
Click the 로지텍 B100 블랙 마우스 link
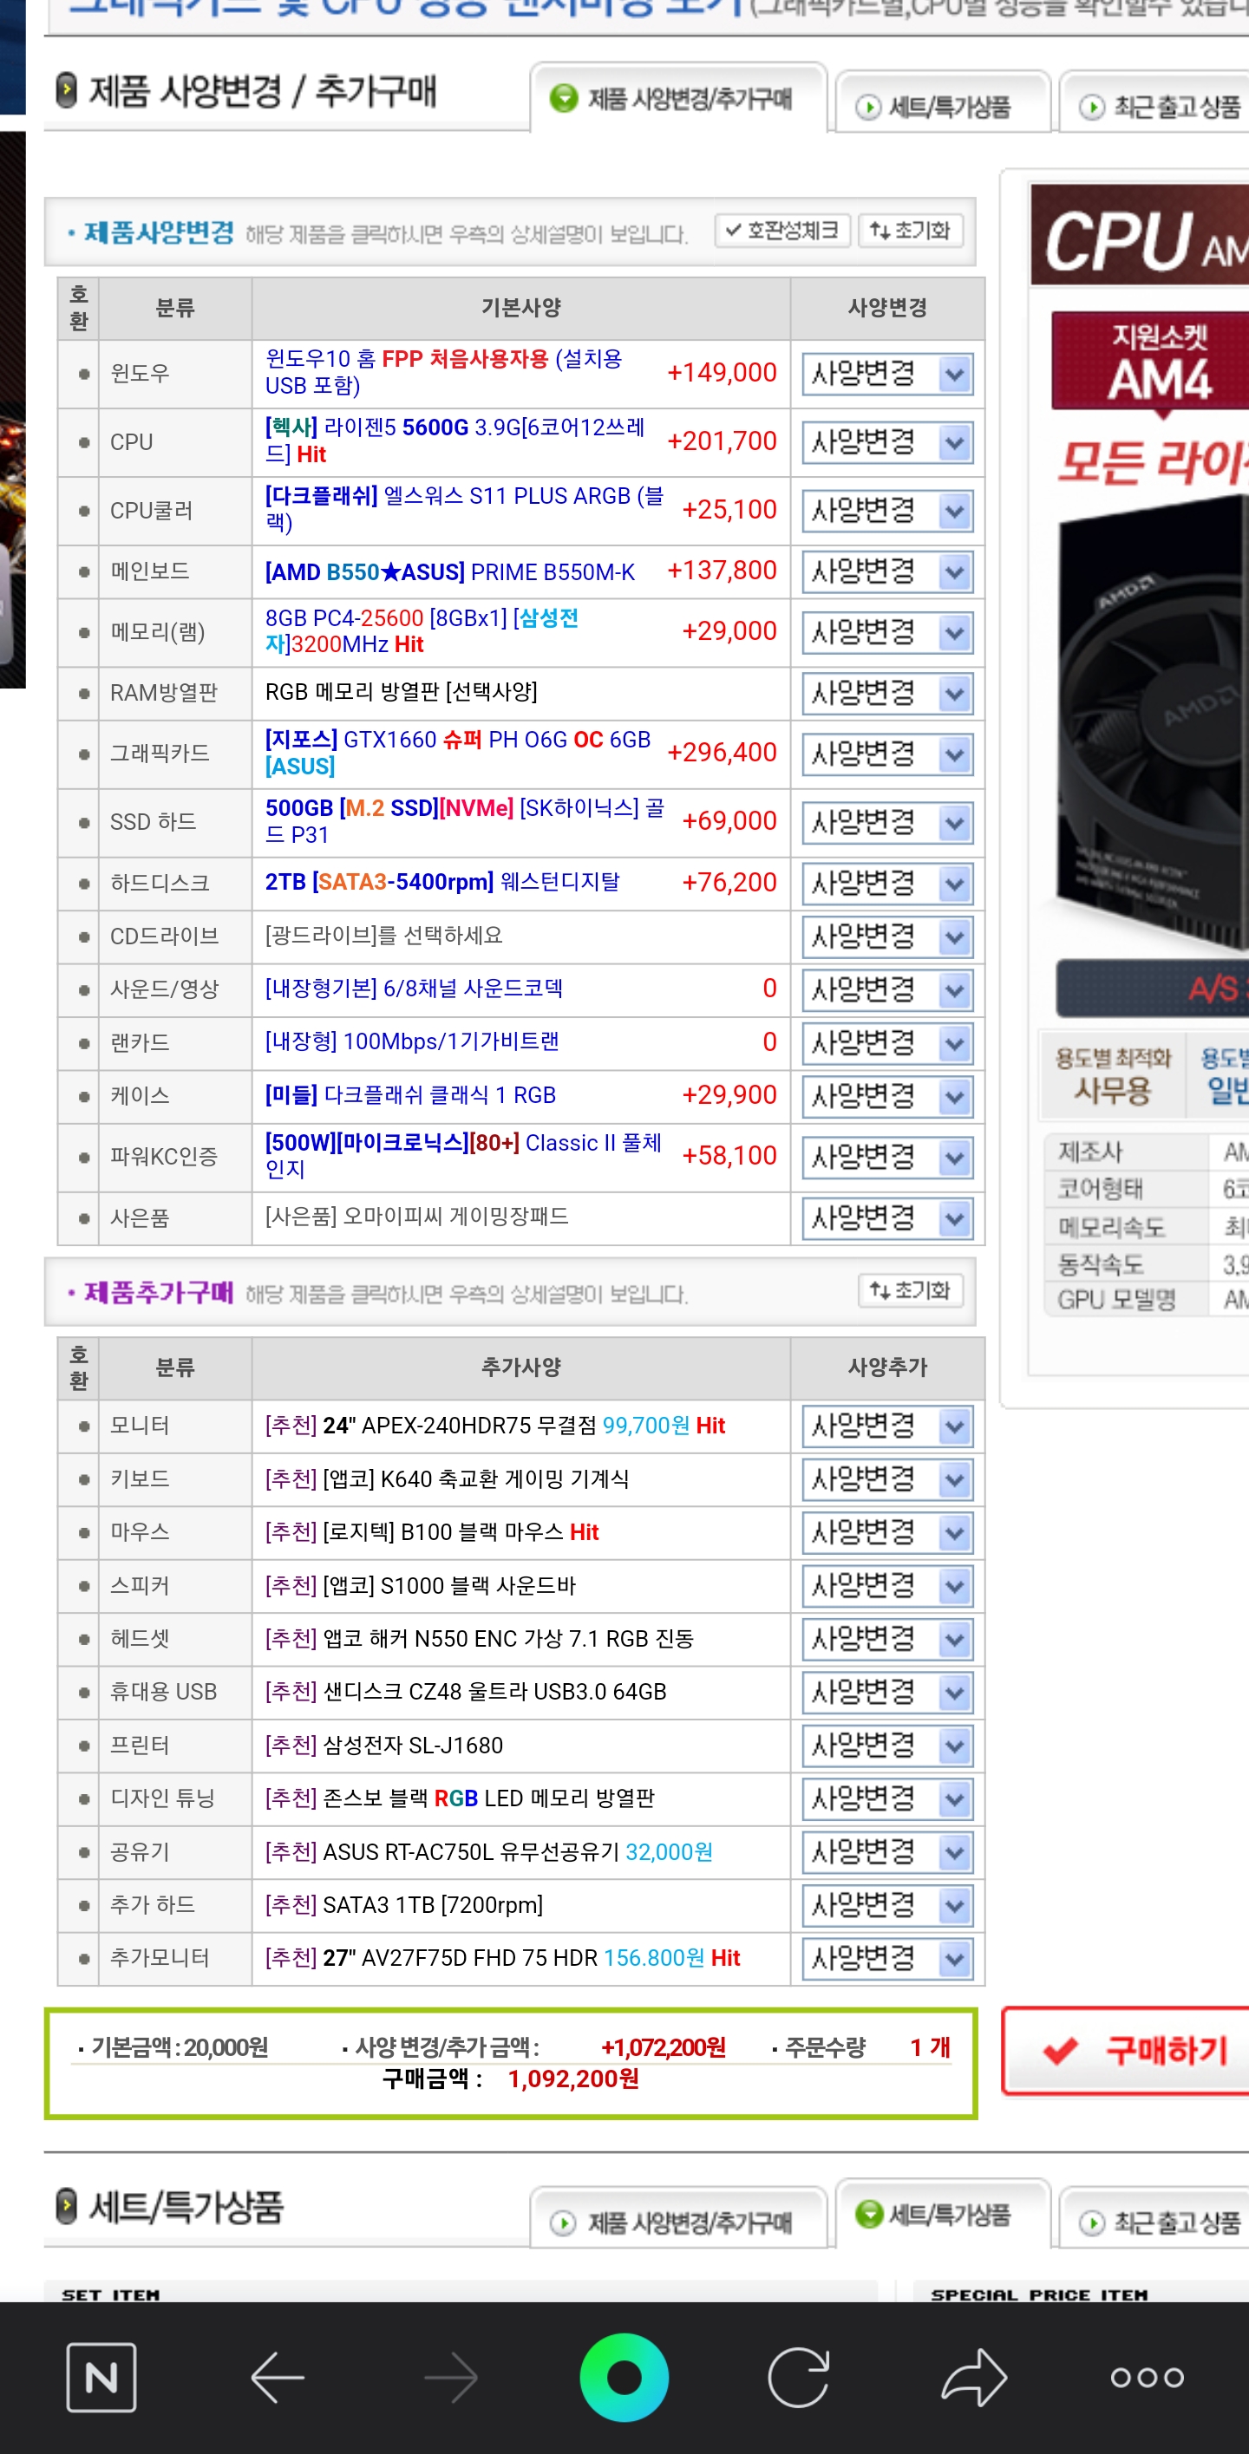(x=432, y=1532)
